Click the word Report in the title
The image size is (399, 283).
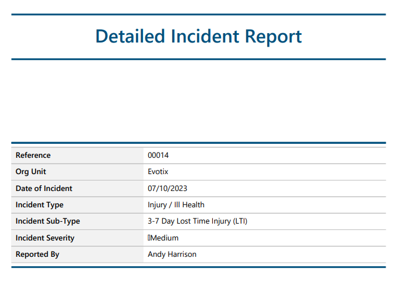[274, 37]
